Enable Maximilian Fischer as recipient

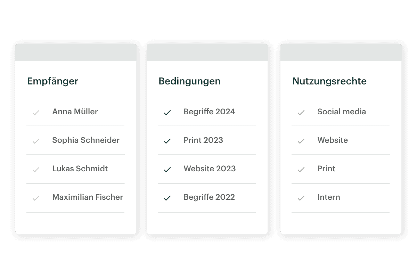coord(36,198)
